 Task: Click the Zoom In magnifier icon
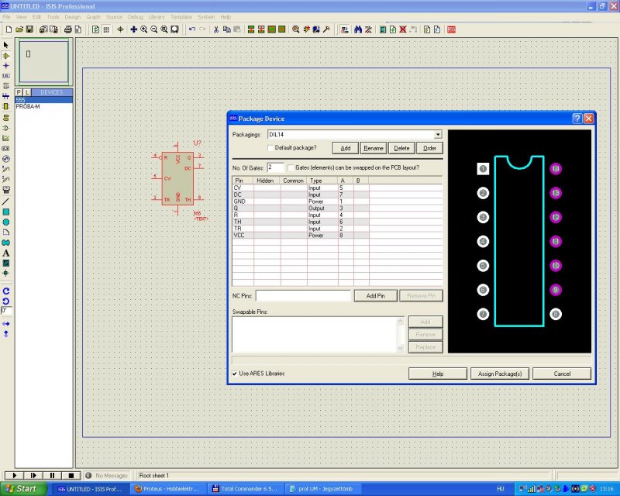click(x=144, y=29)
